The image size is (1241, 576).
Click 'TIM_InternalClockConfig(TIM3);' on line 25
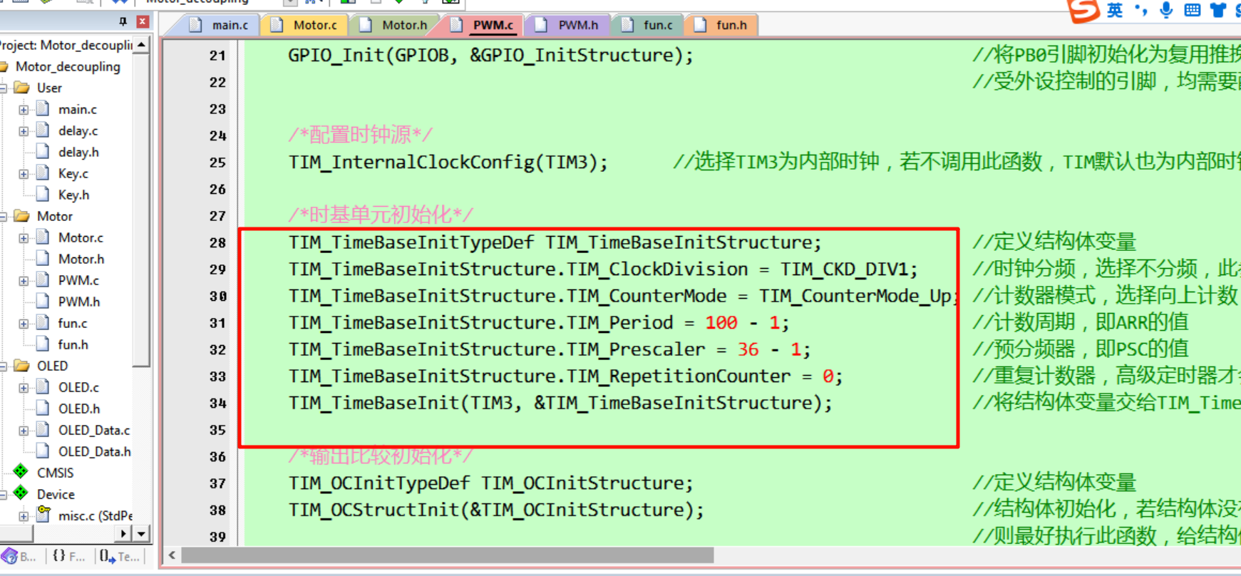point(448,163)
